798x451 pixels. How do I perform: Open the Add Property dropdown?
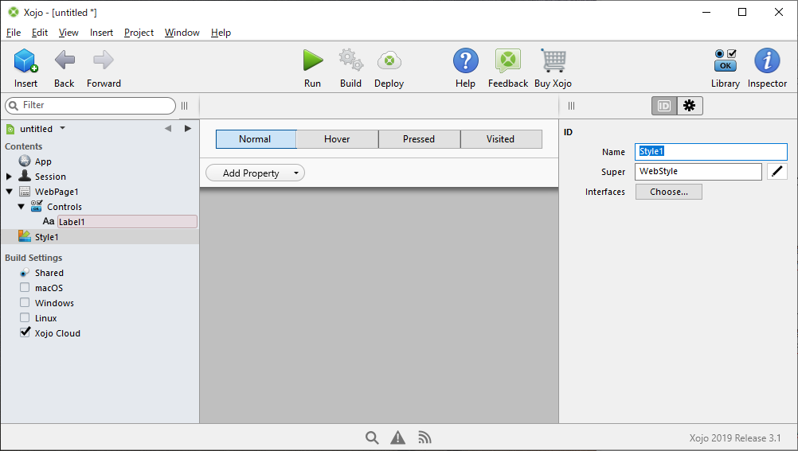tap(255, 173)
